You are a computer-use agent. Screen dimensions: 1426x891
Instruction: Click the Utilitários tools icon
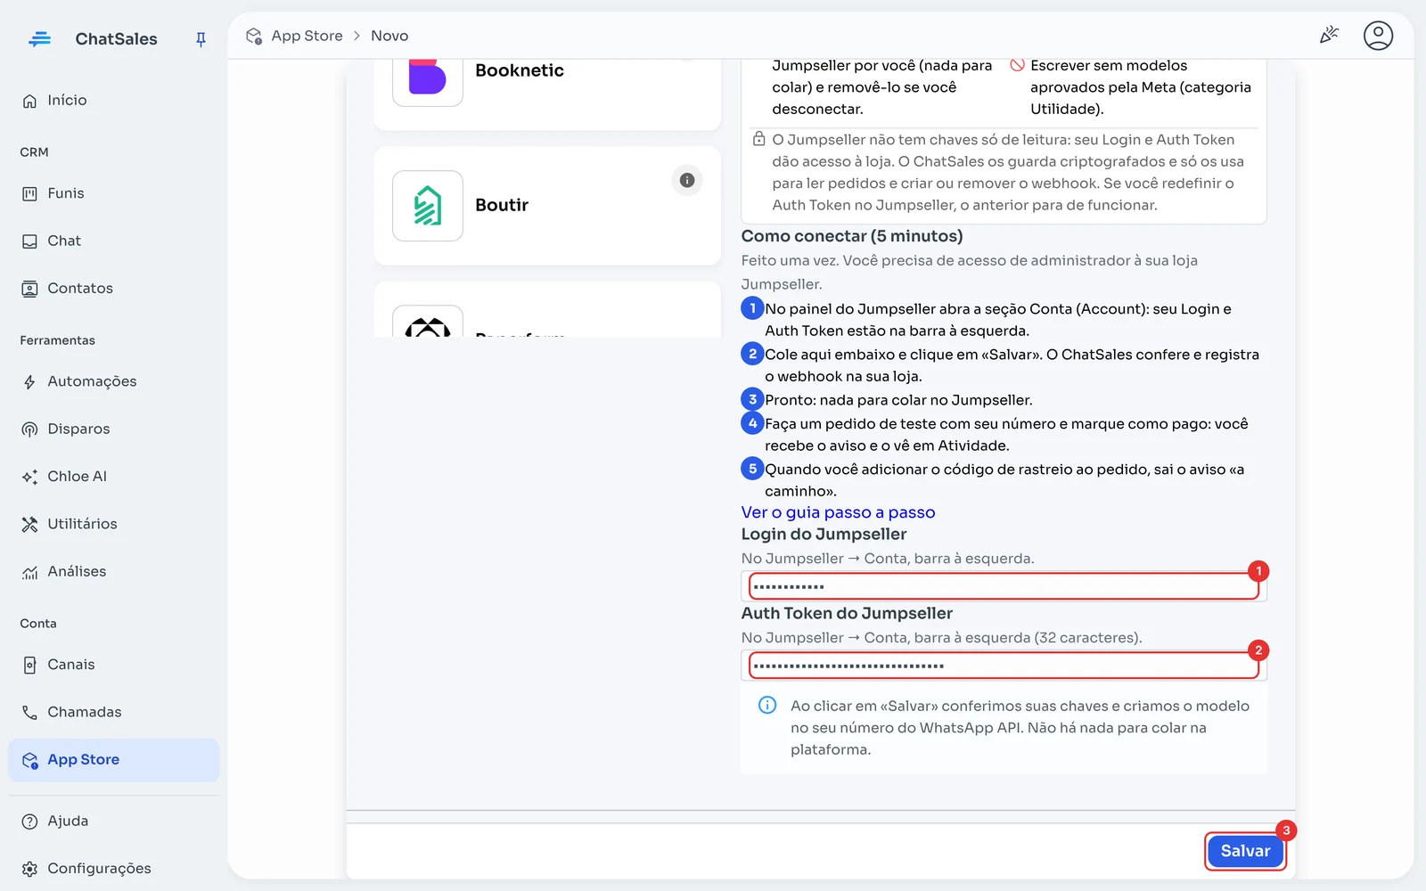29,524
